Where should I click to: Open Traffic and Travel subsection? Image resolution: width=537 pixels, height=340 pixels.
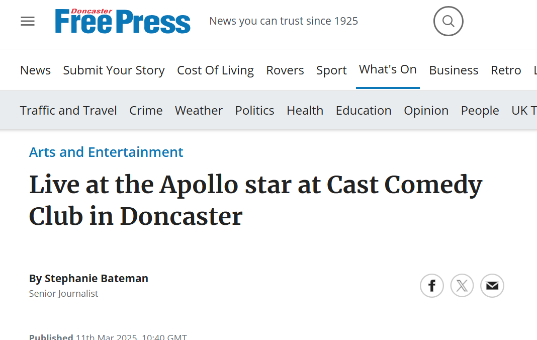[x=68, y=110]
